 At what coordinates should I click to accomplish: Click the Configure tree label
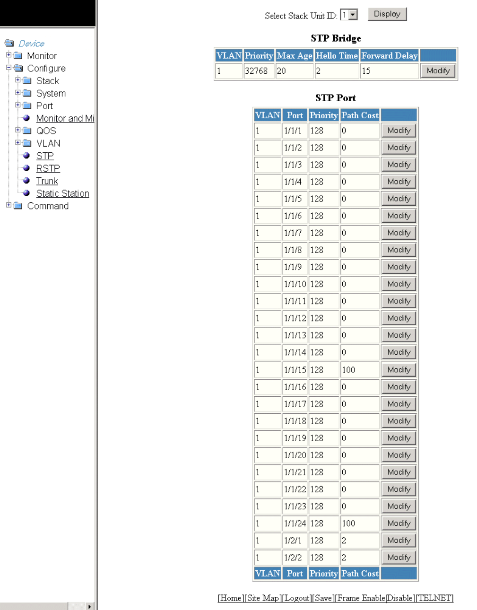[46, 68]
